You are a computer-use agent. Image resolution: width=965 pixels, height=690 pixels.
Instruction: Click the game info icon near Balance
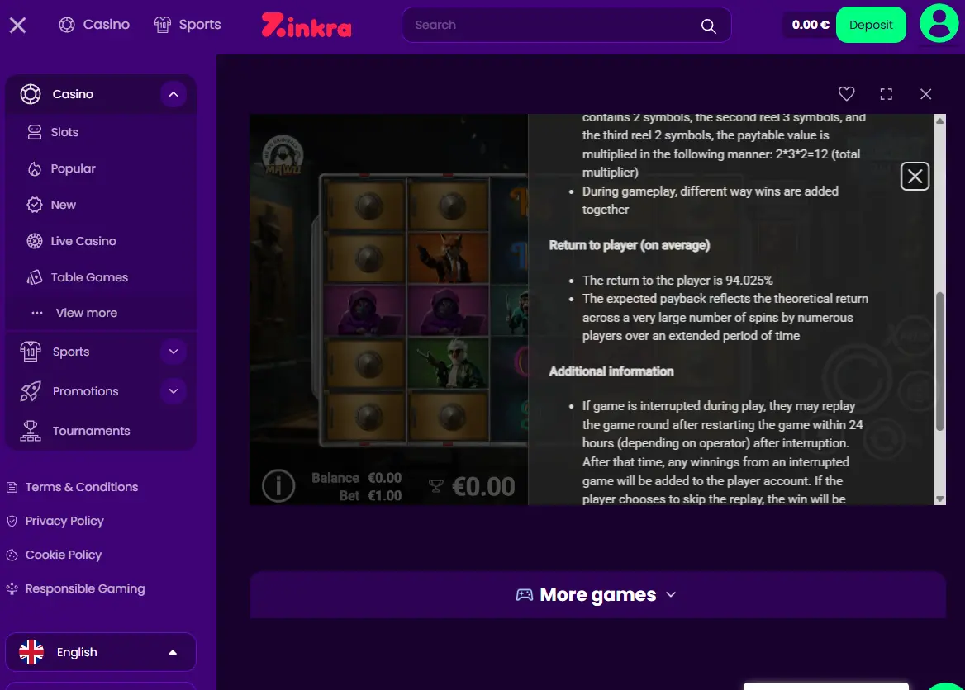(x=278, y=486)
